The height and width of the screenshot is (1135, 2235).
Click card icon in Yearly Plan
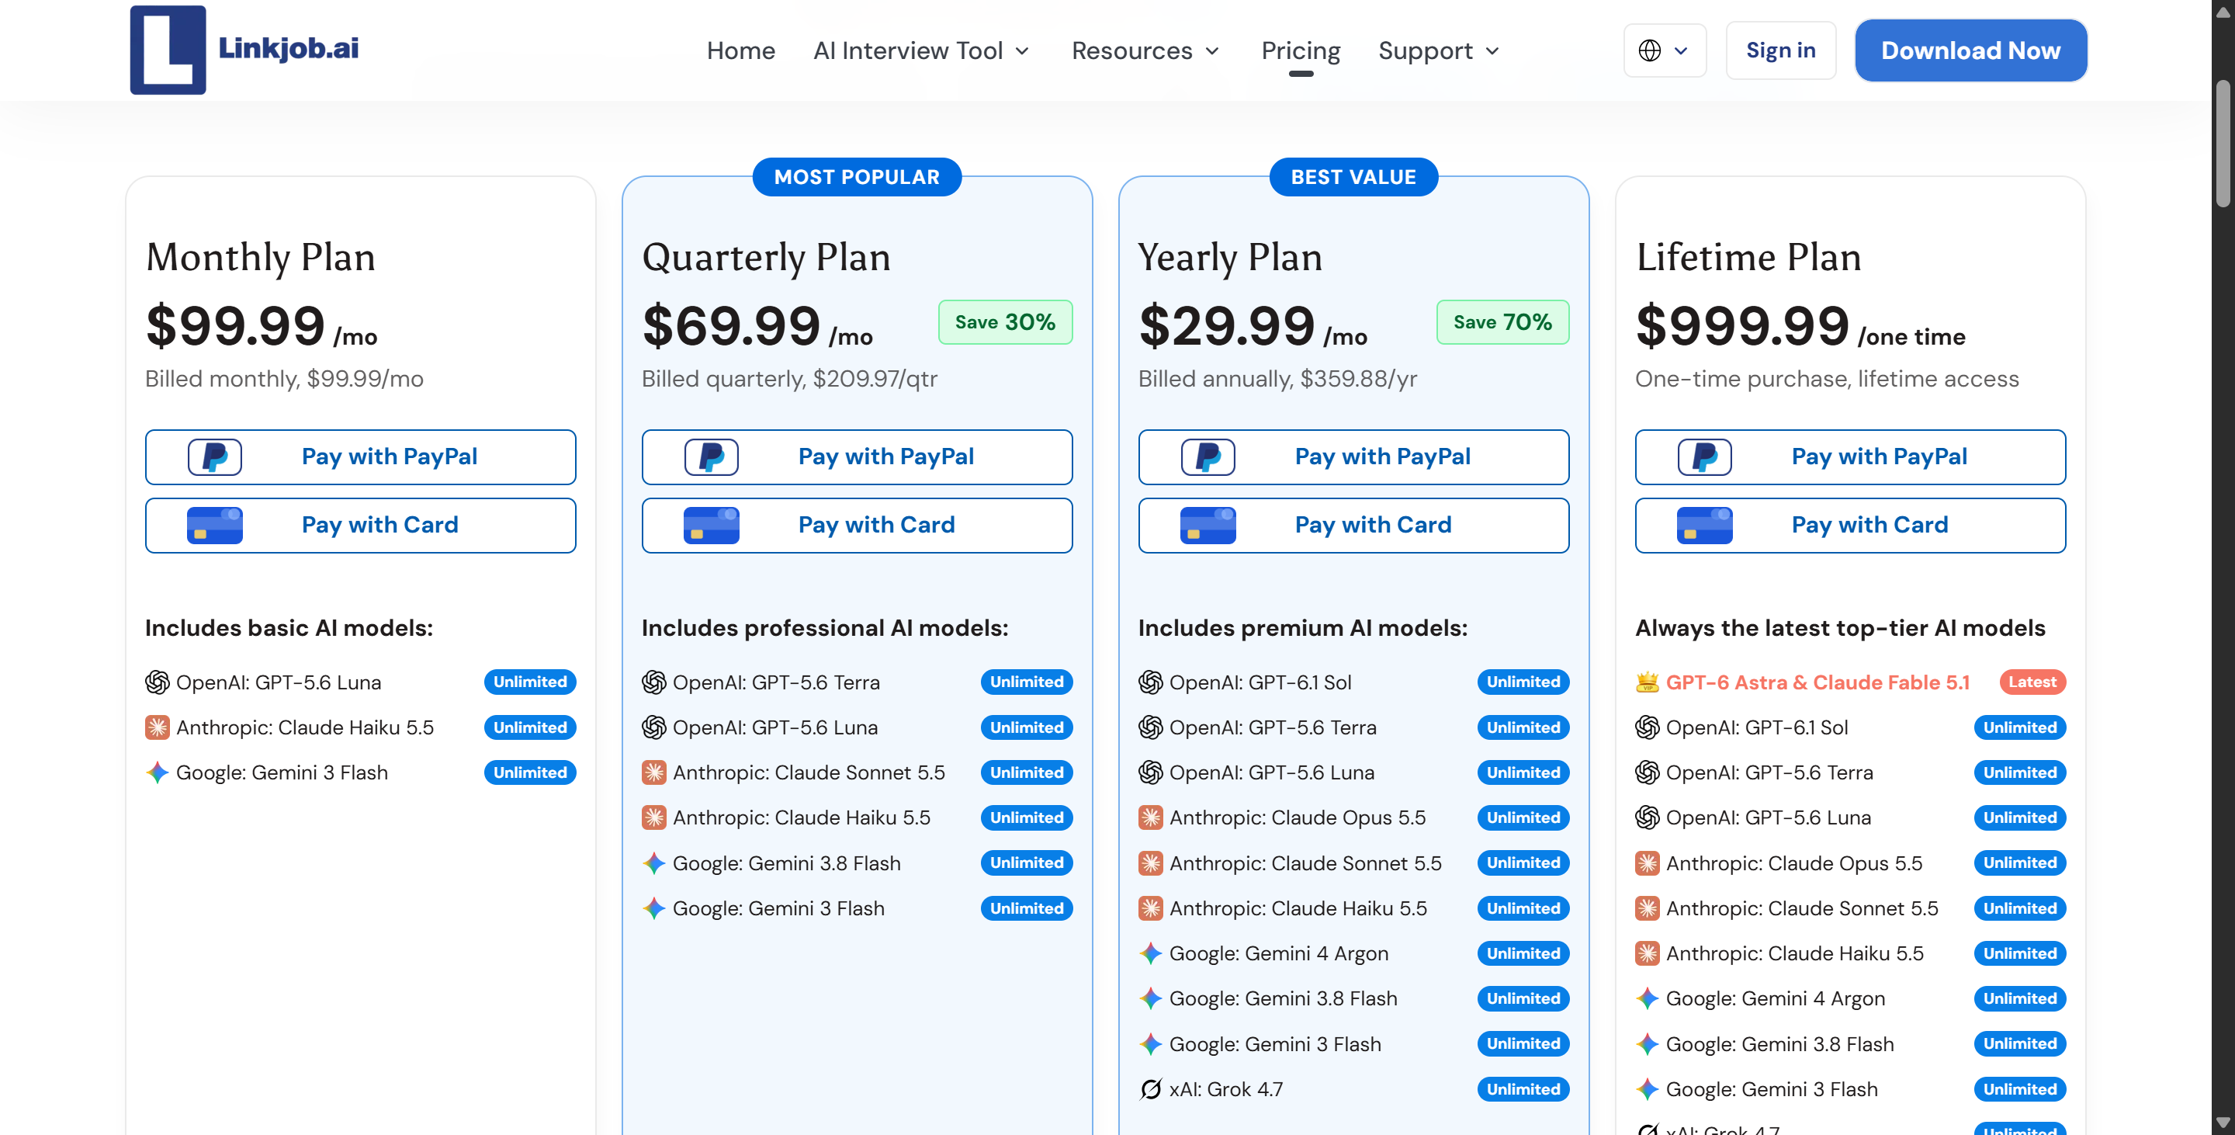[x=1207, y=525]
